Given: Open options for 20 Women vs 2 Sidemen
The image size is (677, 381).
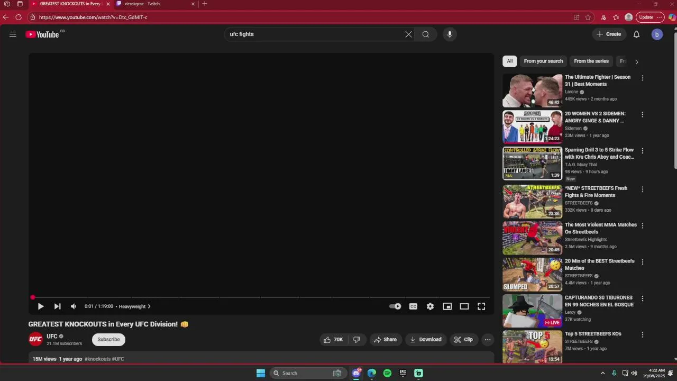Looking at the screenshot, I should (x=643, y=114).
